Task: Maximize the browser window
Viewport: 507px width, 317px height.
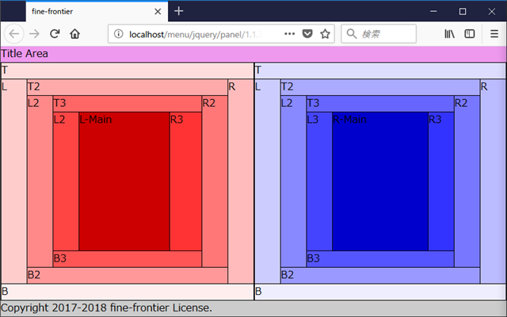Action: point(463,11)
